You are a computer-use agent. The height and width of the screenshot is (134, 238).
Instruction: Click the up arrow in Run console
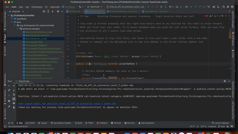point(14,86)
